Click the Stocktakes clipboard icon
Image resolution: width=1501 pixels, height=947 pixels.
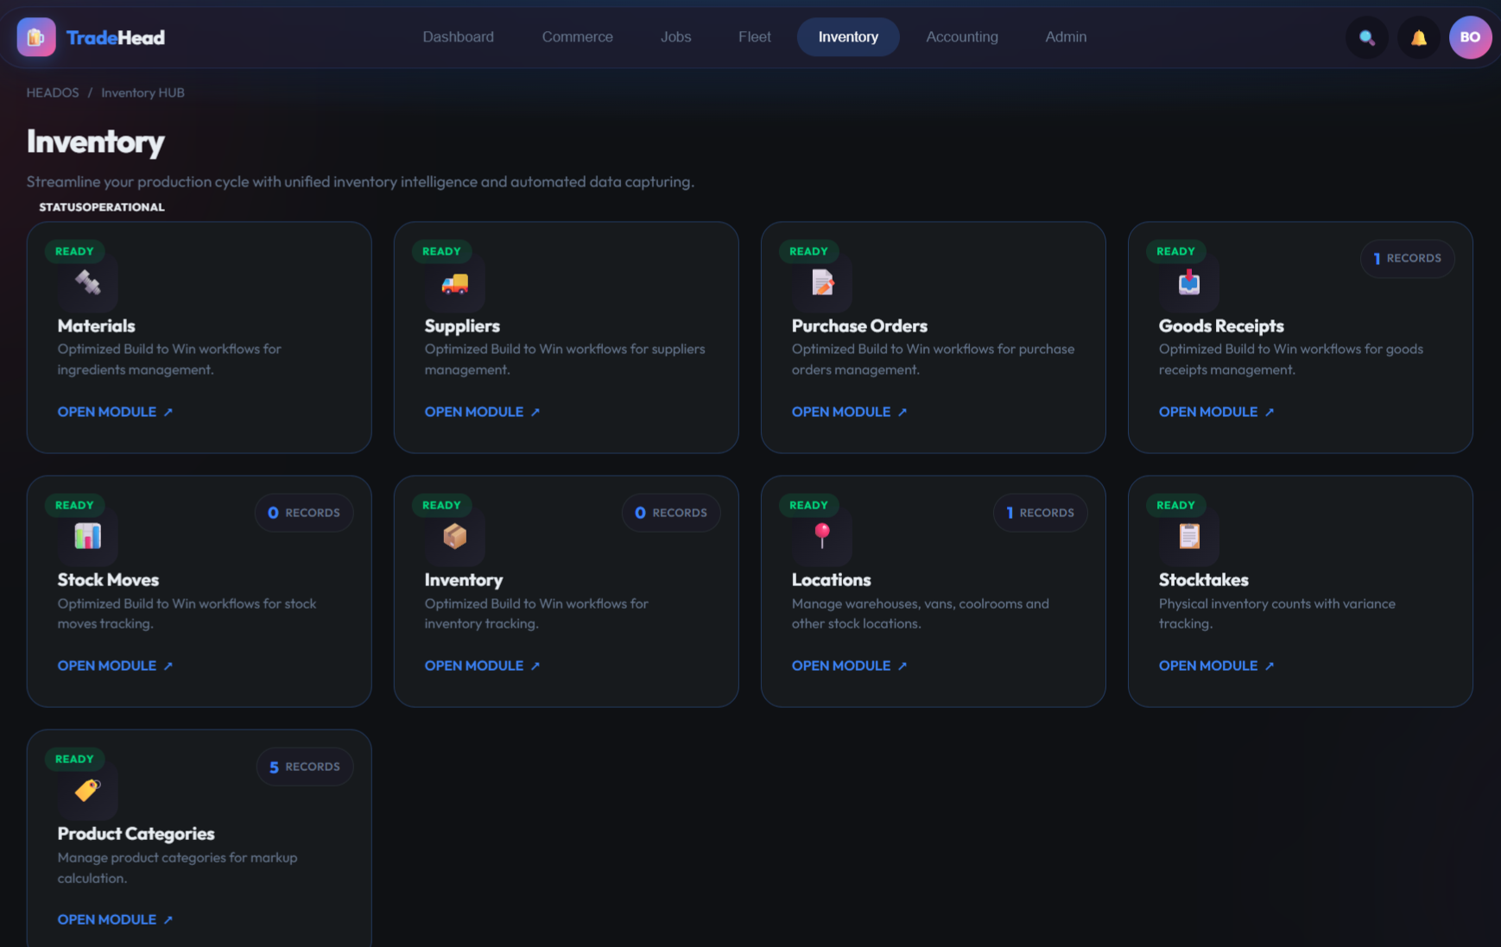[1189, 536]
